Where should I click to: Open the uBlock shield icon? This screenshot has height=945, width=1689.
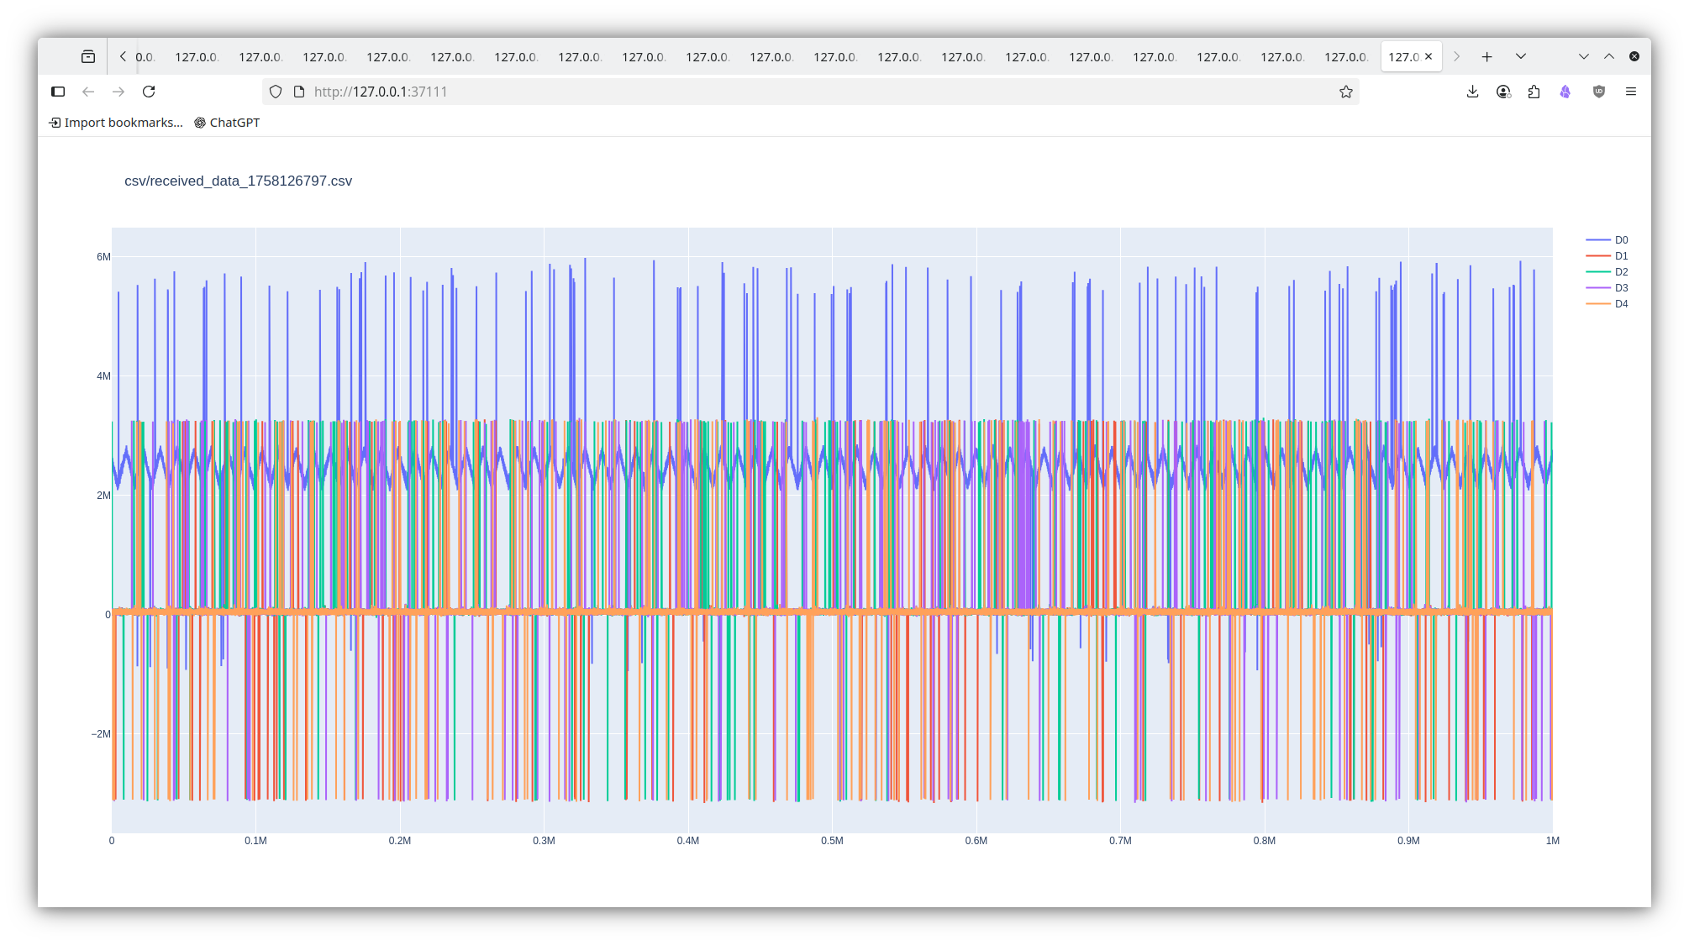(x=1598, y=92)
